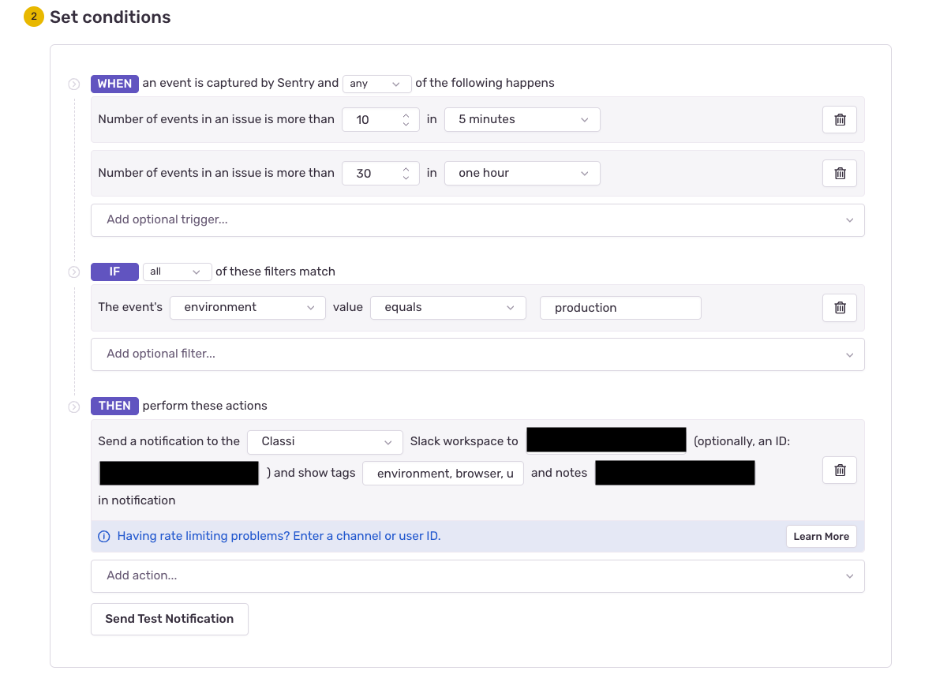Focus the 'production' value field

coord(620,308)
